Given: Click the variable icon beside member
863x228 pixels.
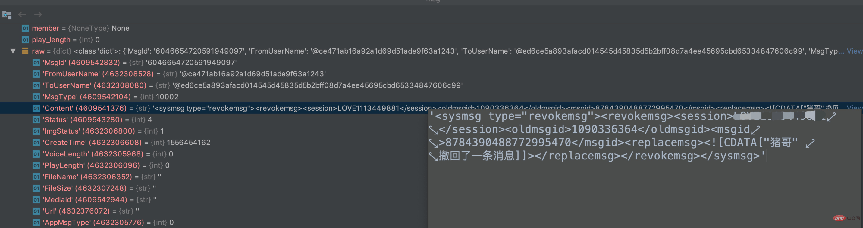Looking at the screenshot, I should [x=25, y=28].
